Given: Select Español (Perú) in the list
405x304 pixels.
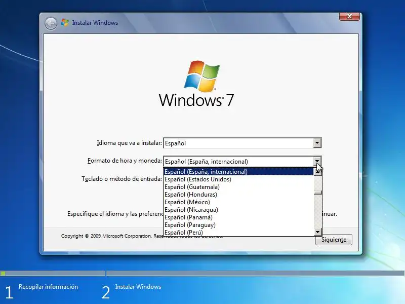Looking at the screenshot, I should tap(238, 233).
